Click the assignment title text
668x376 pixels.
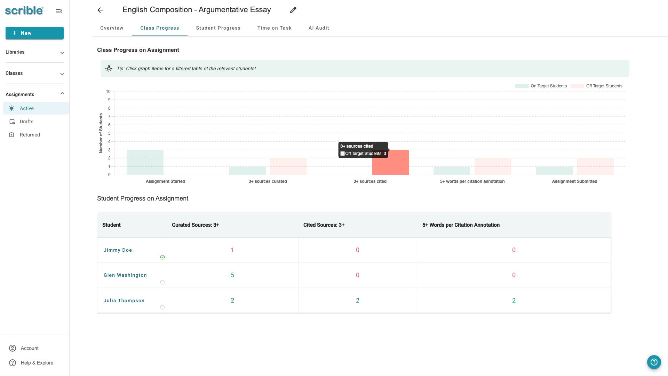pyautogui.click(x=197, y=10)
